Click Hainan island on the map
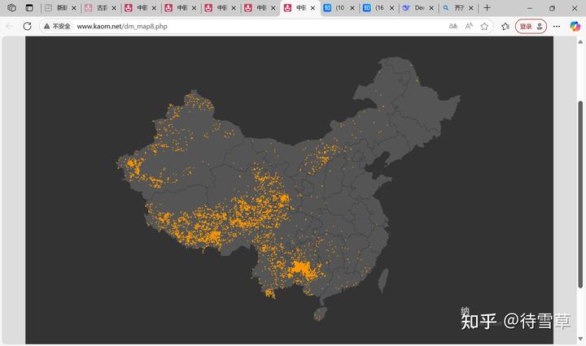The image size is (586, 346). (320, 314)
